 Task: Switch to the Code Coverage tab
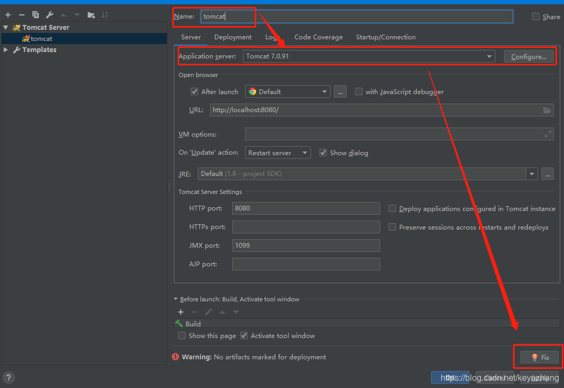[x=318, y=37]
